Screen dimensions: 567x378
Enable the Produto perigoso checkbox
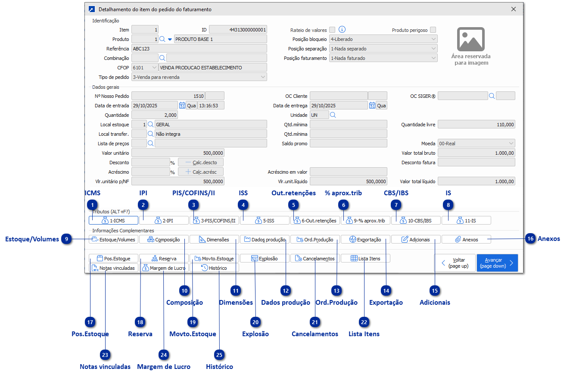pos(433,30)
